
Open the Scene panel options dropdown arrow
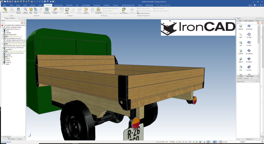click(x=22, y=21)
